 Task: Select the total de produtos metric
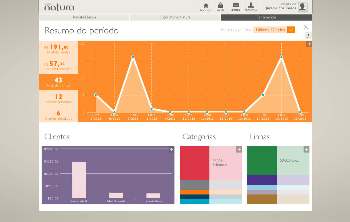58,99
